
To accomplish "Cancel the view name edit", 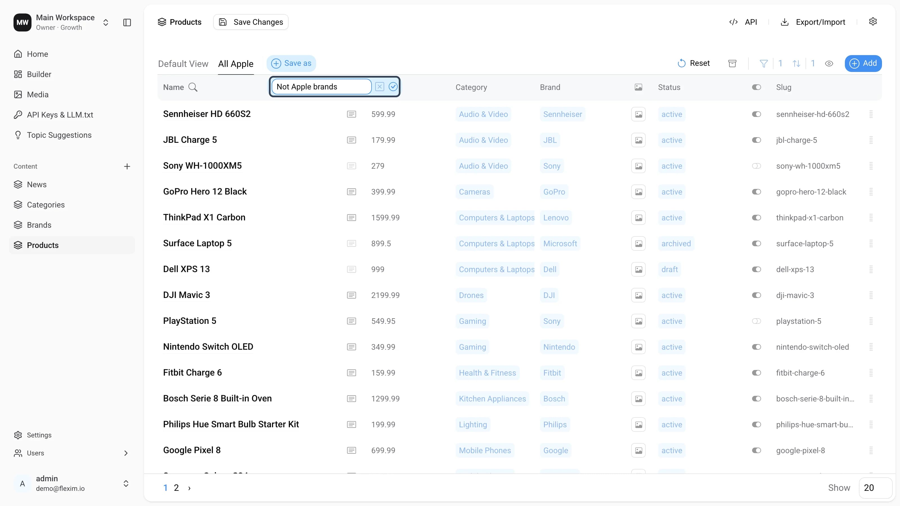I will (x=379, y=87).
